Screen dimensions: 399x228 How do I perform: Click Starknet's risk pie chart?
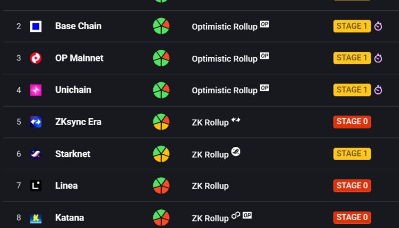coord(161,154)
